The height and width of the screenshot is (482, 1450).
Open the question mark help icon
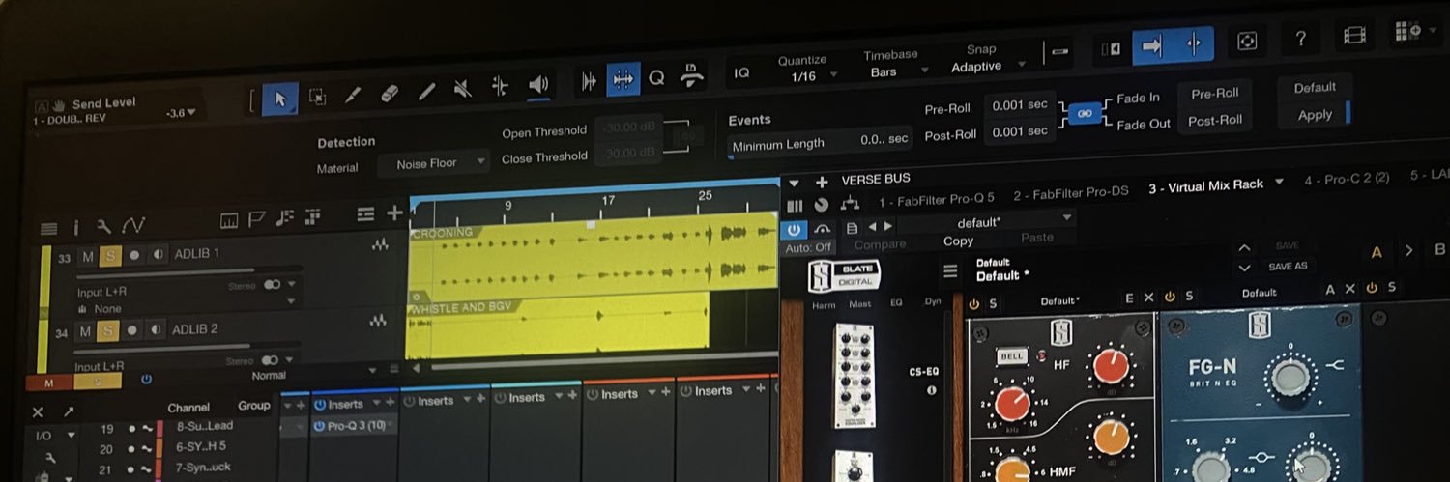click(1300, 40)
